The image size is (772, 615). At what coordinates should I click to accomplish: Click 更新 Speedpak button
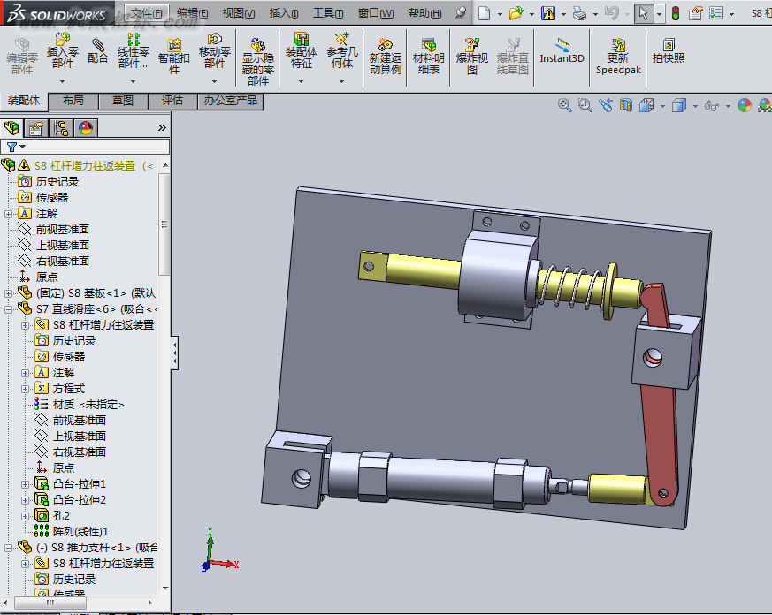click(618, 56)
